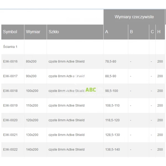Click the 78,5-80 value cell
Image resolution: width=166 pixels, height=166 pixels.
pyautogui.click(x=111, y=61)
